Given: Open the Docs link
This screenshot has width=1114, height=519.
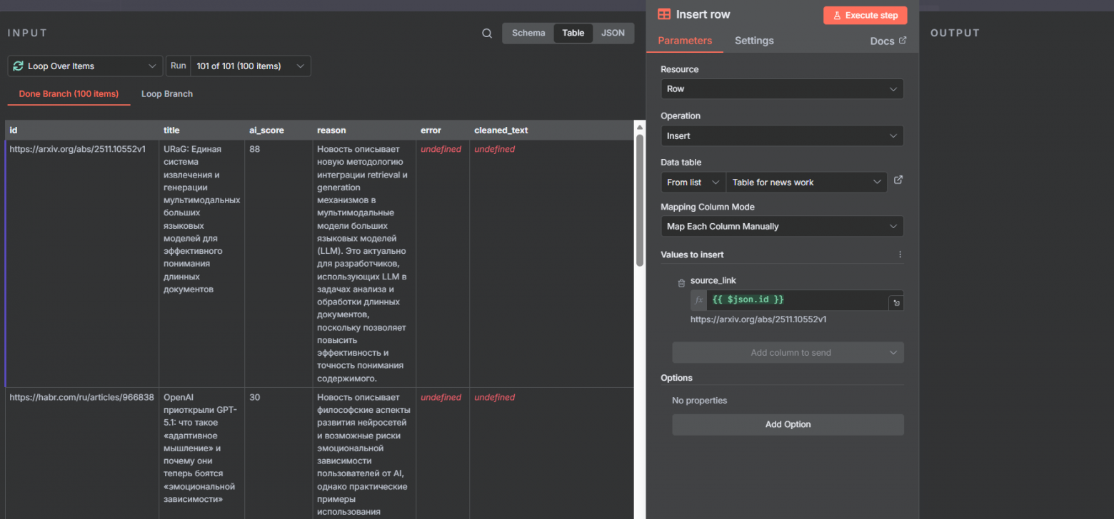Looking at the screenshot, I should (x=888, y=41).
